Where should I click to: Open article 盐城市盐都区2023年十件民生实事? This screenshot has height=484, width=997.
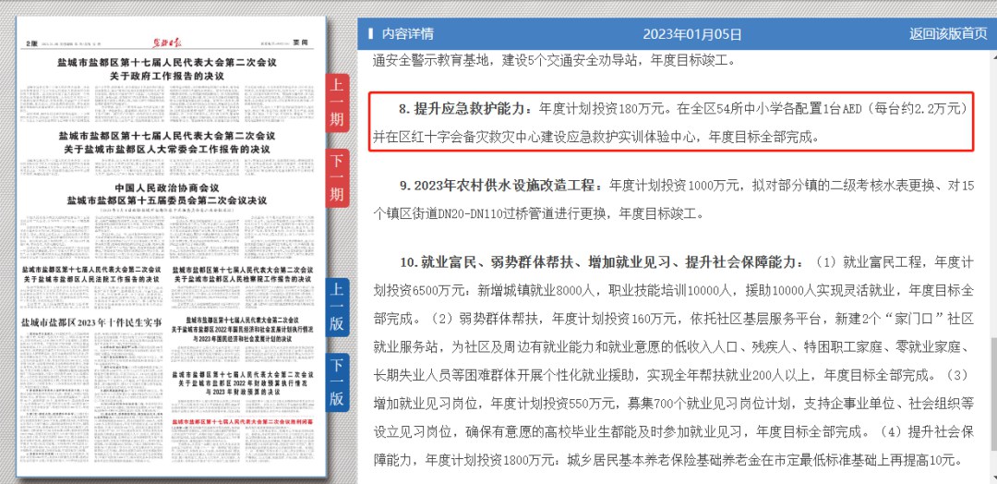coord(91,321)
